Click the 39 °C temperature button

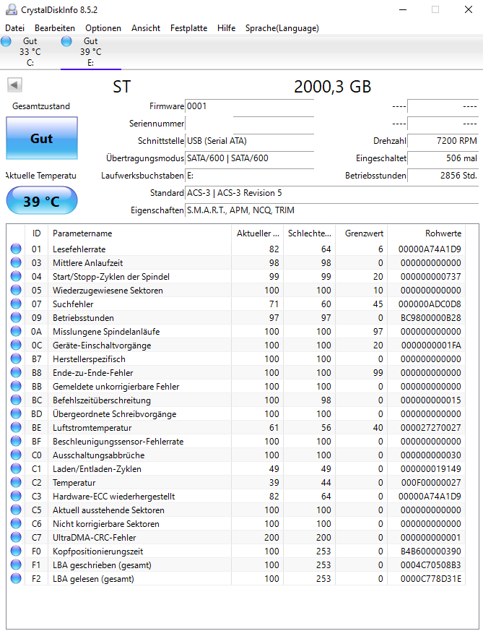click(x=42, y=200)
